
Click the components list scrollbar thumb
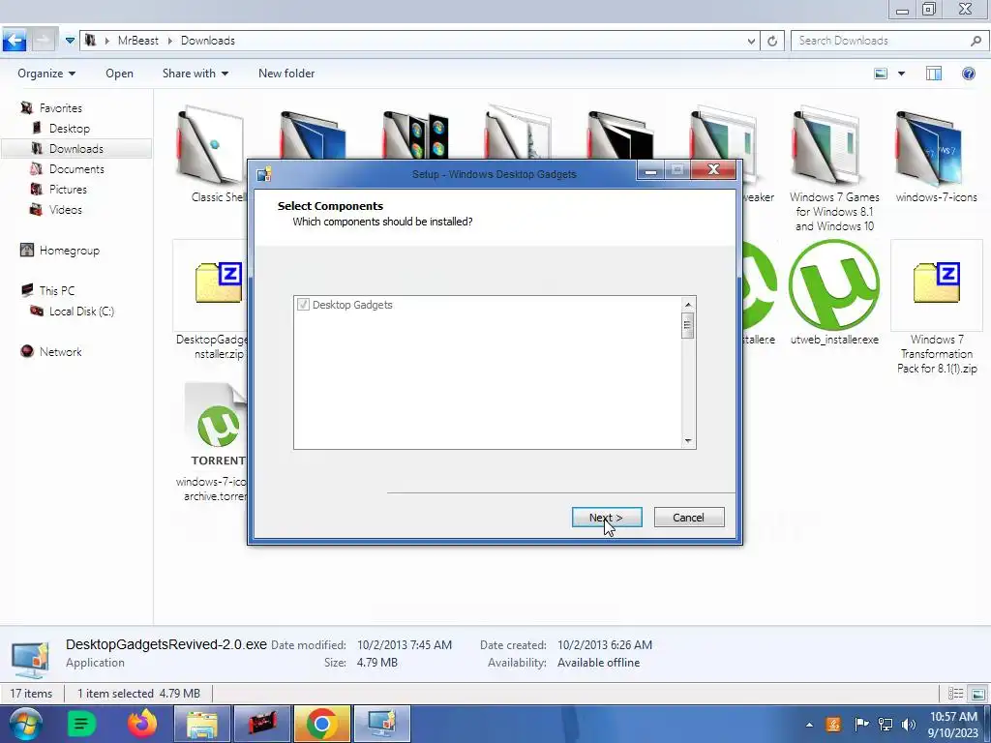(688, 326)
